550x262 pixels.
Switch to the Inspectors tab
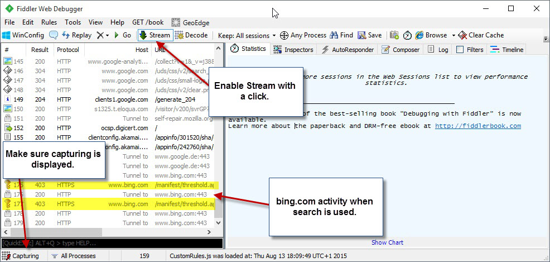[294, 50]
